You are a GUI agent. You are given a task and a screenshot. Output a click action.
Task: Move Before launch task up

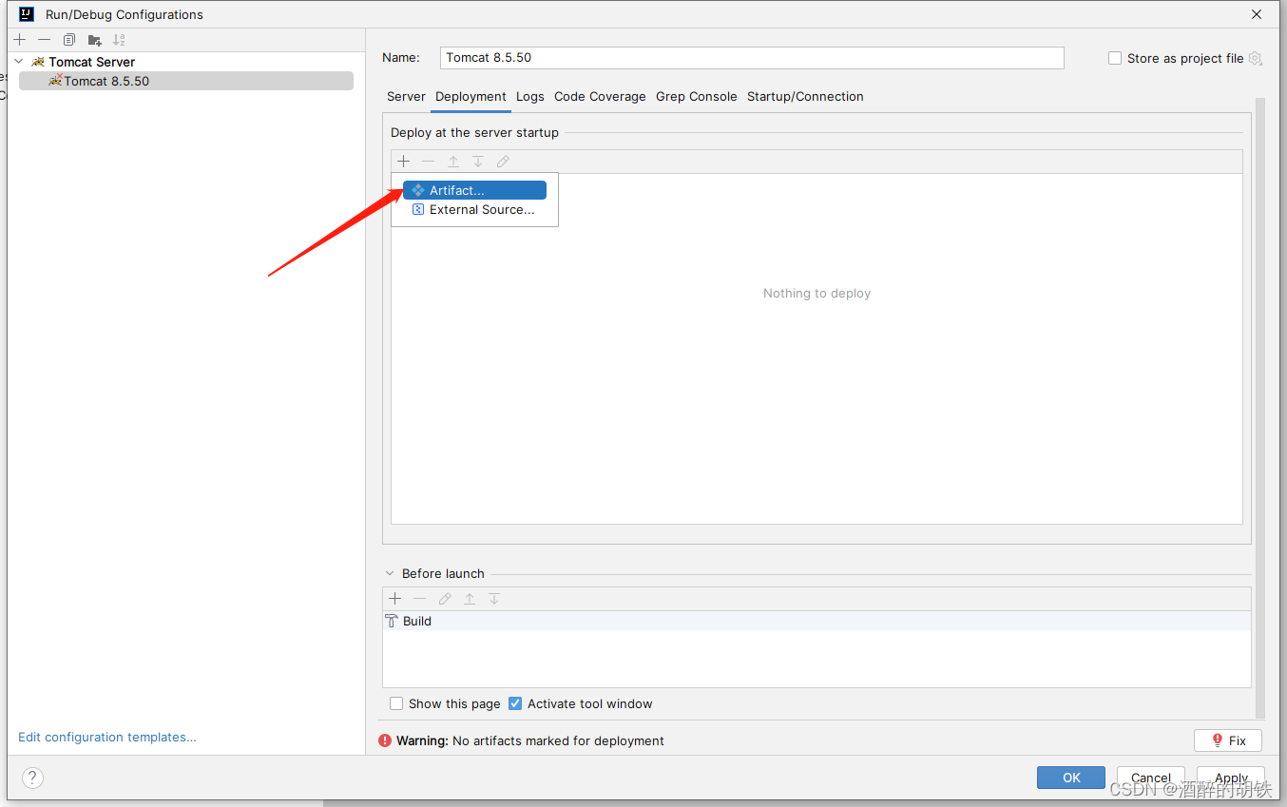[470, 599]
